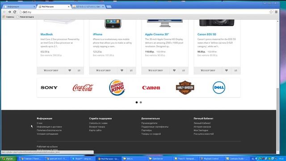This screenshot has height=161, width=286.
Task: Open История заказов footer link
Action: (x=202, y=127)
